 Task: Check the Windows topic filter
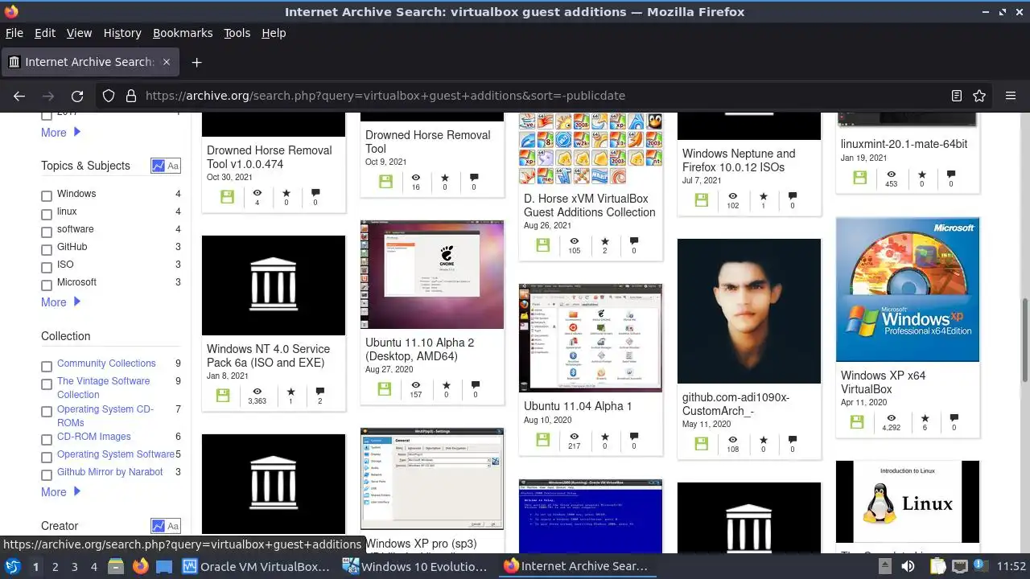pyautogui.click(x=47, y=195)
